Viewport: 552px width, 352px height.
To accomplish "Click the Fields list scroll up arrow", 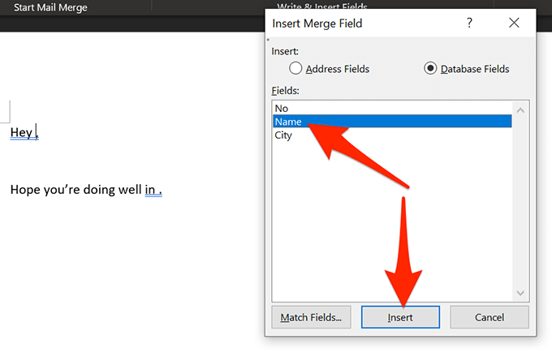I will [521, 109].
